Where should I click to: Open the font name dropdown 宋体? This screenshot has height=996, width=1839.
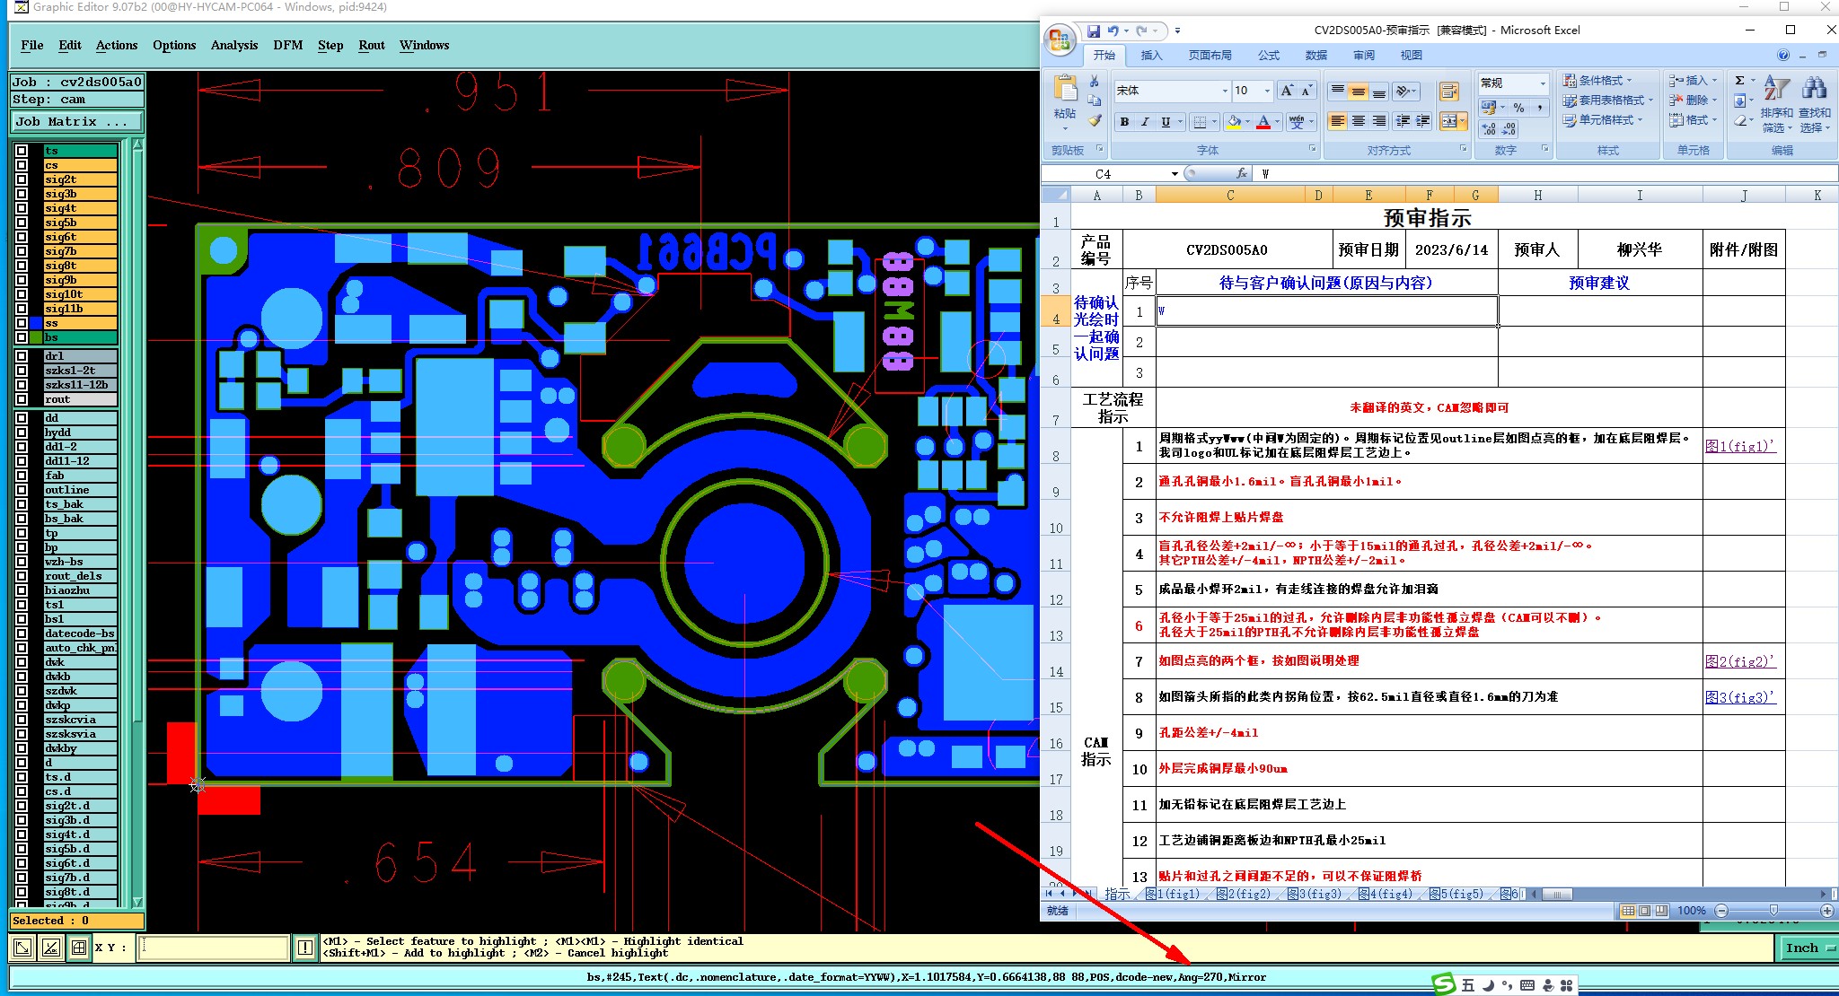pyautogui.click(x=1225, y=91)
